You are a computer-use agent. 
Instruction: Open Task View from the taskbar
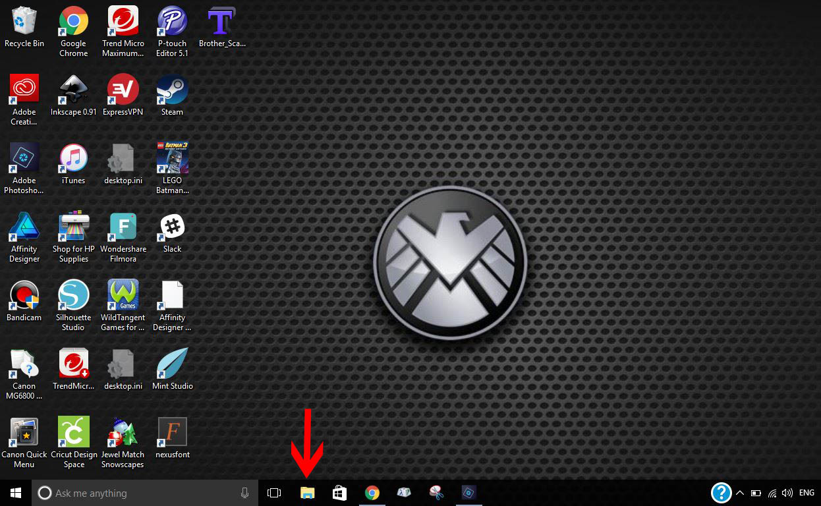point(274,493)
